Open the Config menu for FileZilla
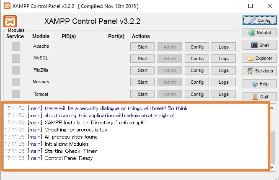This screenshot has height=180, width=279. click(x=197, y=70)
